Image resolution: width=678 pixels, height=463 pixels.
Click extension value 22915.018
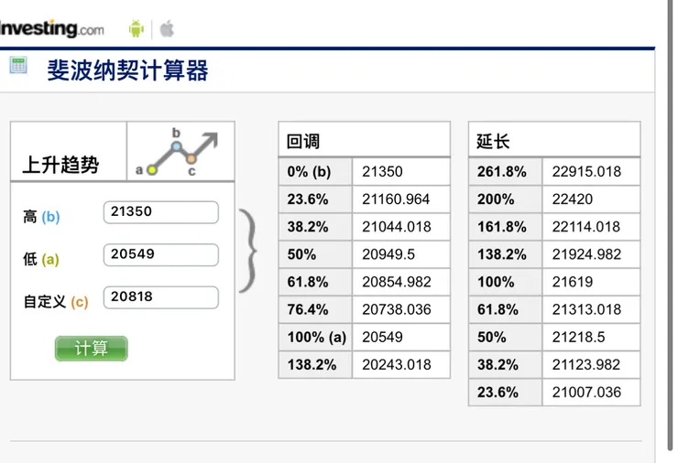point(586,171)
